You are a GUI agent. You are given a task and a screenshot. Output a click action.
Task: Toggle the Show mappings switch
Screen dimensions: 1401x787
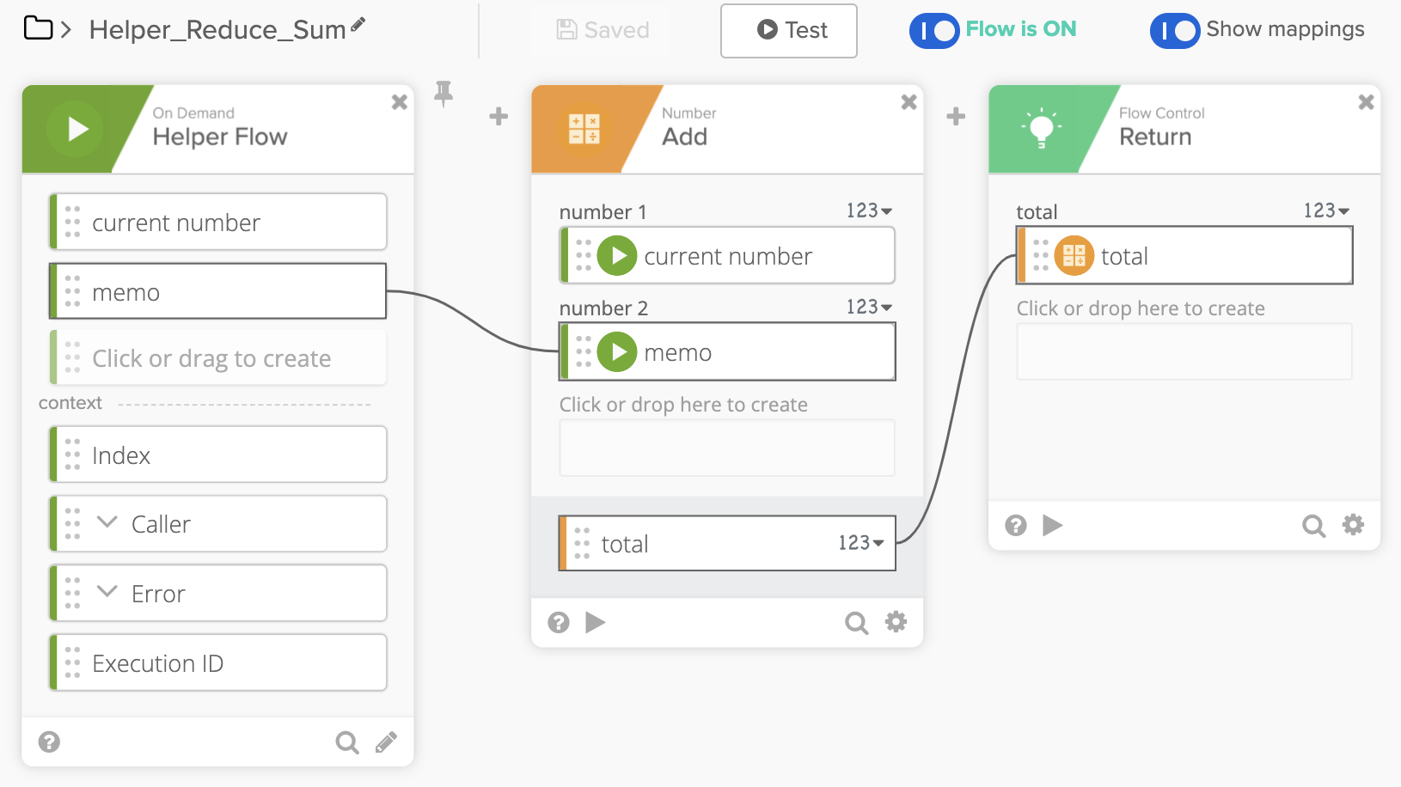tap(1175, 31)
